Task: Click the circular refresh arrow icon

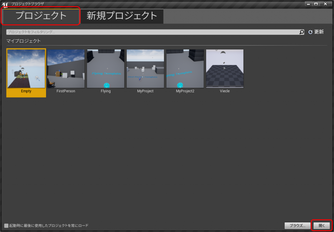Action: [310, 32]
